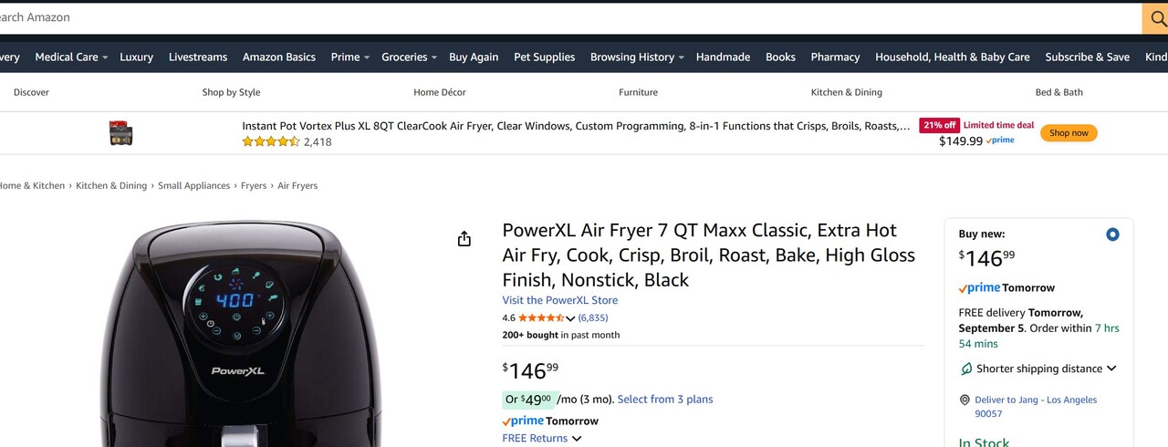Click the share icon beside product image
Viewport: 1168px width, 447px height.
point(464,239)
